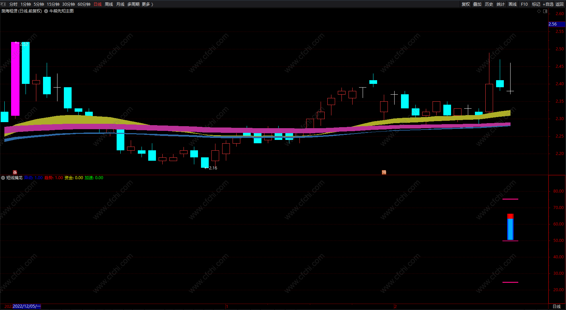Click the diamond icon above price axis
This screenshot has width=566, height=310.
coord(539,11)
